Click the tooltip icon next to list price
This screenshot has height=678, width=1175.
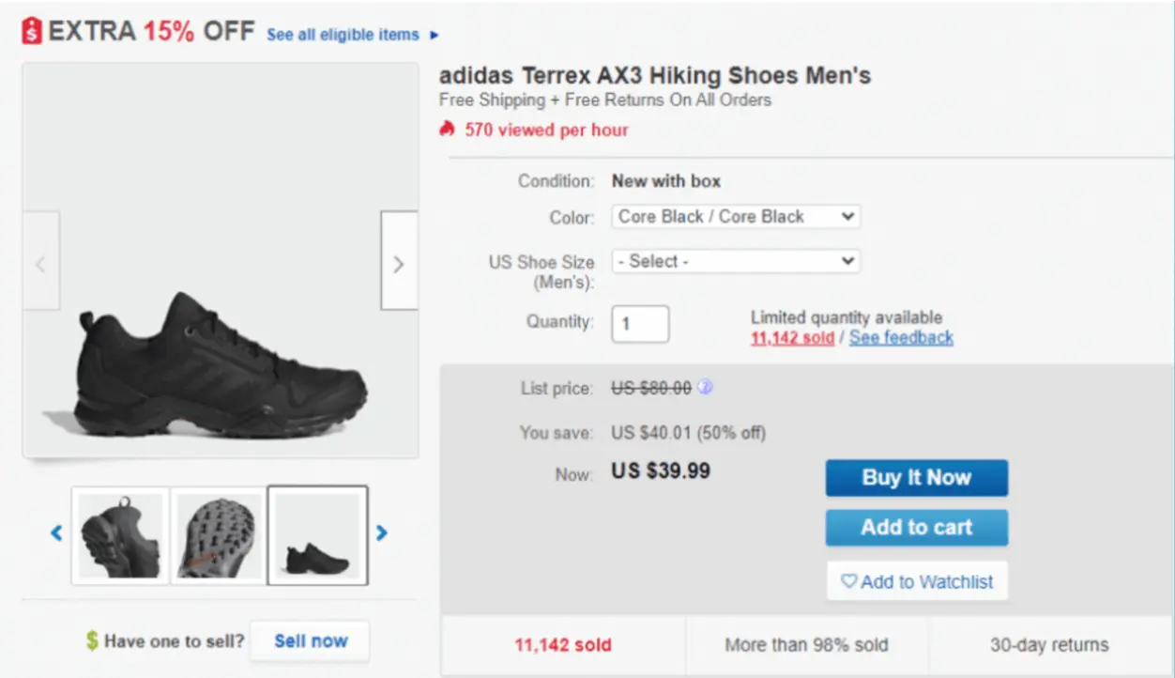pyautogui.click(x=705, y=388)
